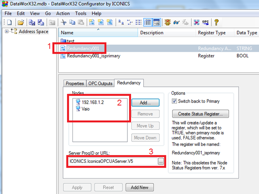The width and height of the screenshot is (259, 194).
Task: Click the glasses monitor view icon
Action: (176, 22)
